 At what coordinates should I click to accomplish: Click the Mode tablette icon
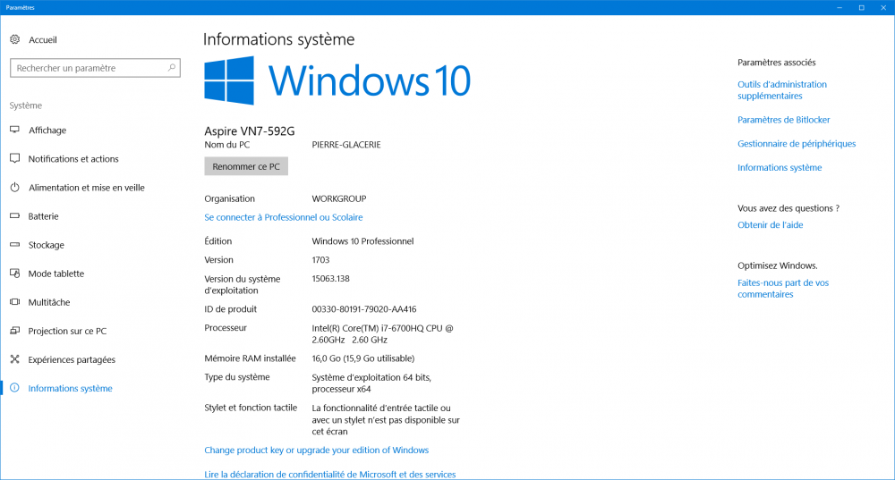tap(14, 274)
